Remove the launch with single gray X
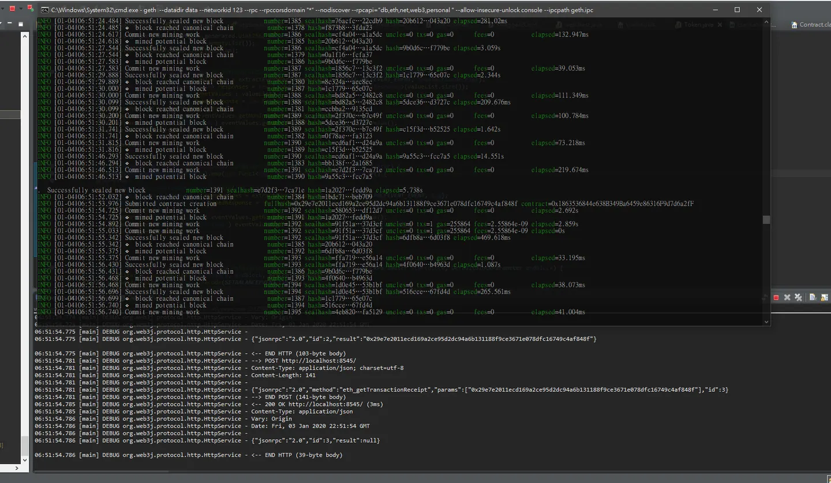The height and width of the screenshot is (483, 831). (x=787, y=297)
